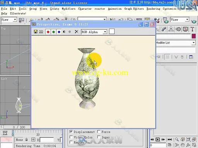Viewport: 198px width, 148px height.
Task: Toggle the green channel display
Action: coord(53,32)
